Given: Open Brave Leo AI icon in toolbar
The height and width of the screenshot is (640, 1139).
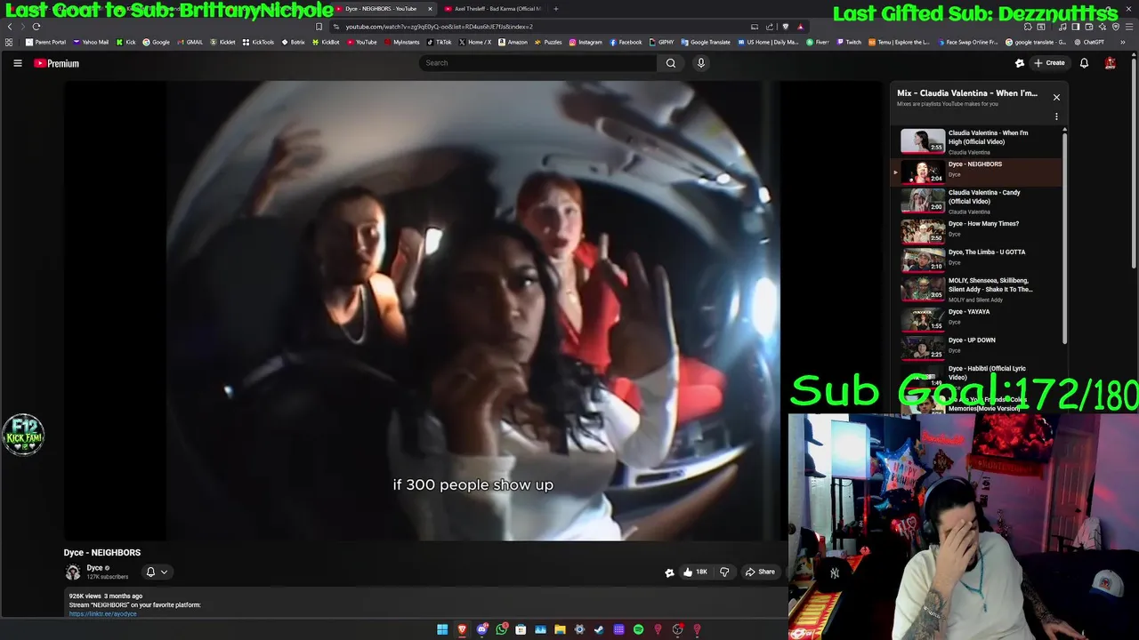Looking at the screenshot, I should (1103, 27).
